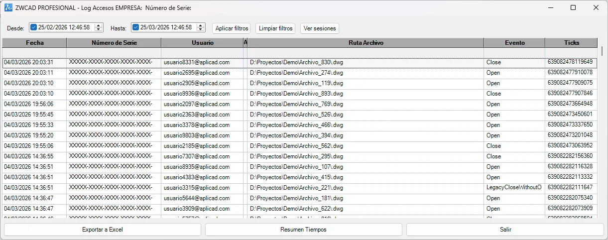Image resolution: width=608 pixels, height=240 pixels.
Task: Apply filters with Aplicar filtros button
Action: 232,28
